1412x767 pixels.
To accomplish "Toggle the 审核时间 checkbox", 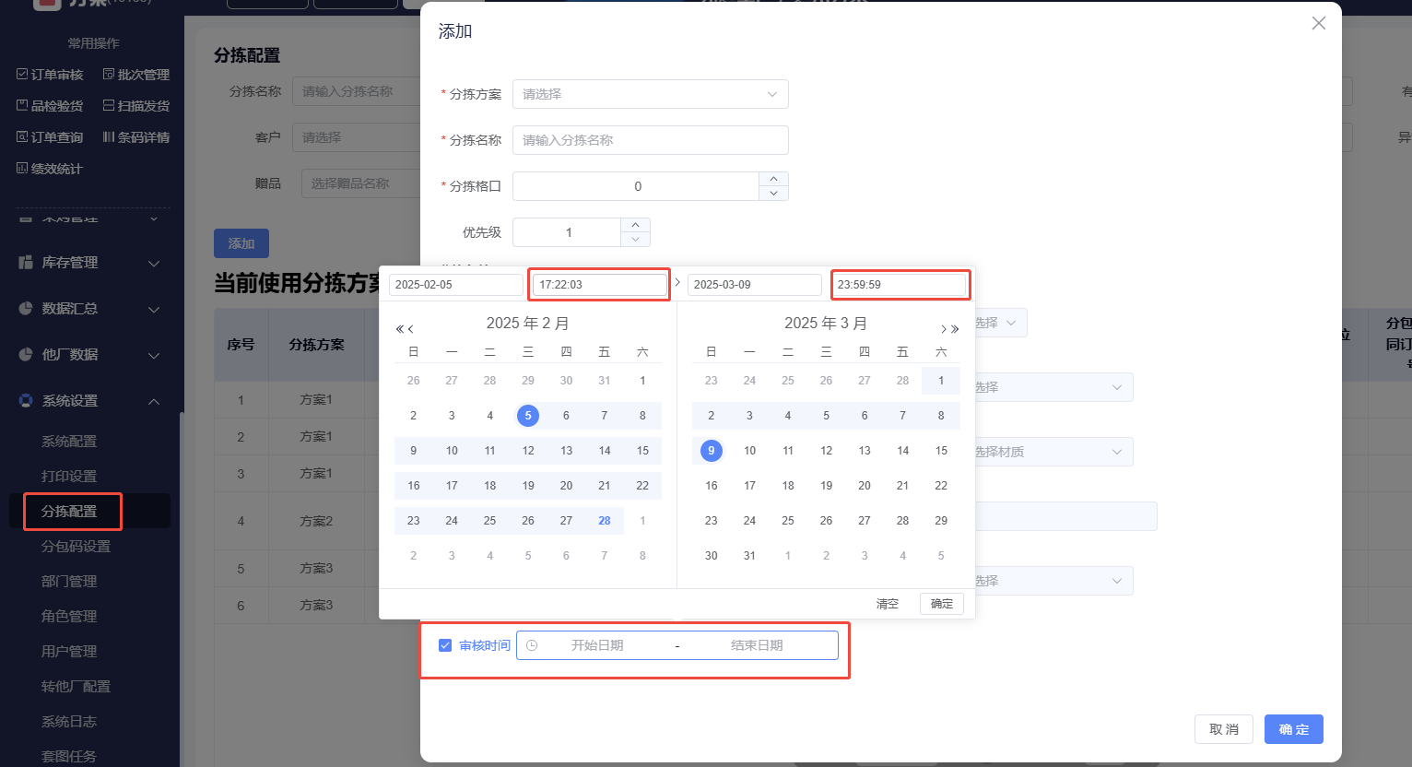I will (x=445, y=645).
